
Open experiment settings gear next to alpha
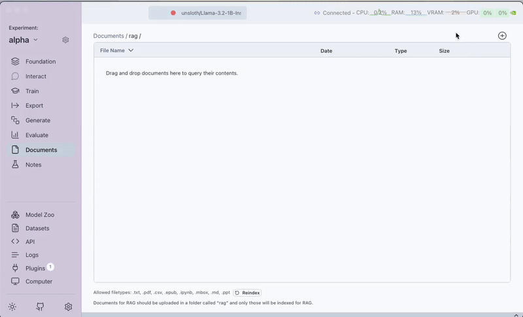[65, 40]
